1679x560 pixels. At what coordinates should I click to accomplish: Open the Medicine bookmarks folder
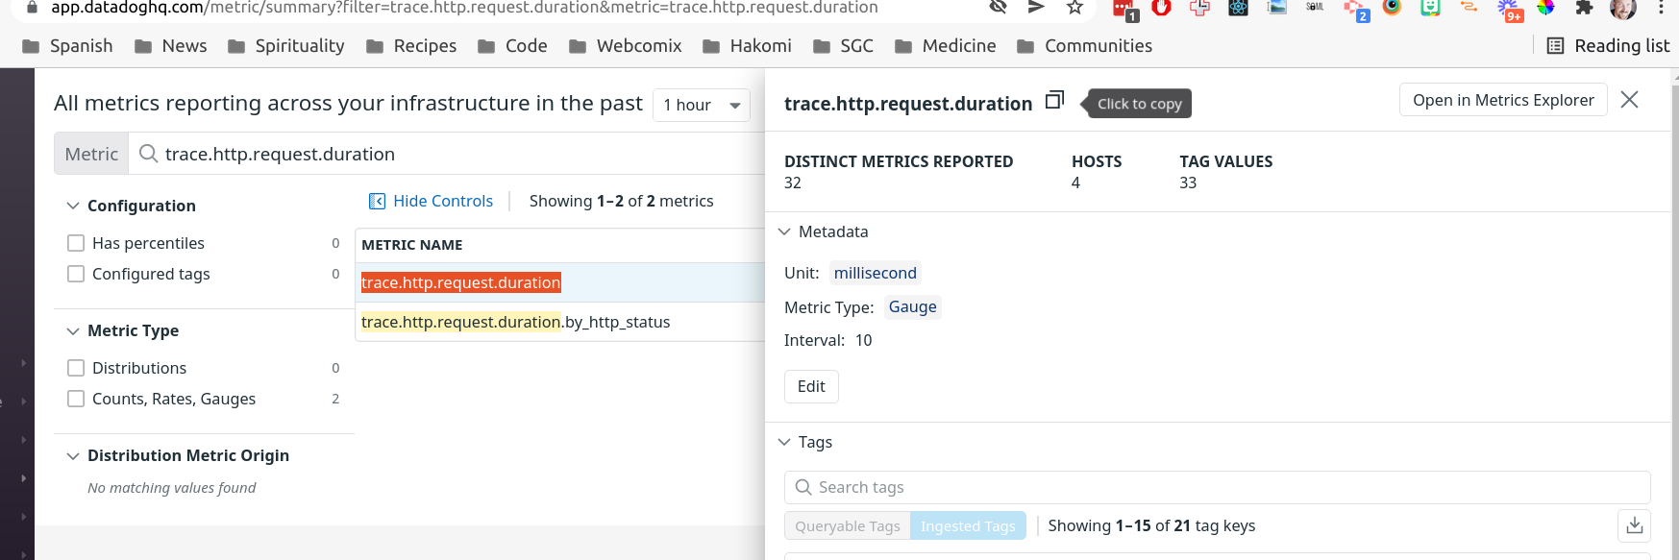click(945, 46)
